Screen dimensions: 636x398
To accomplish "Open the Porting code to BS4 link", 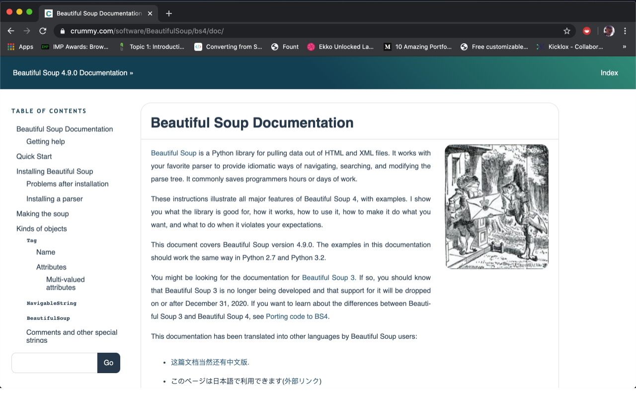I will (x=297, y=316).
